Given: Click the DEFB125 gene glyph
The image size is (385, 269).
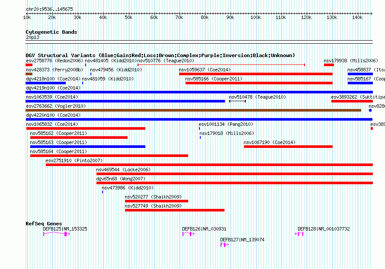Looking at the screenshot, I should tap(57, 234).
